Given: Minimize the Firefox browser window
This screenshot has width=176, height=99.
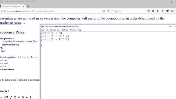Looking at the screenshot, I should click(x=165, y=2).
